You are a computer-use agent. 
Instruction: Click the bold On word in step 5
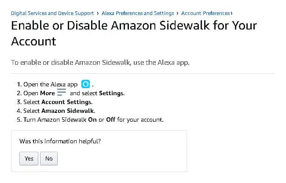(92, 120)
